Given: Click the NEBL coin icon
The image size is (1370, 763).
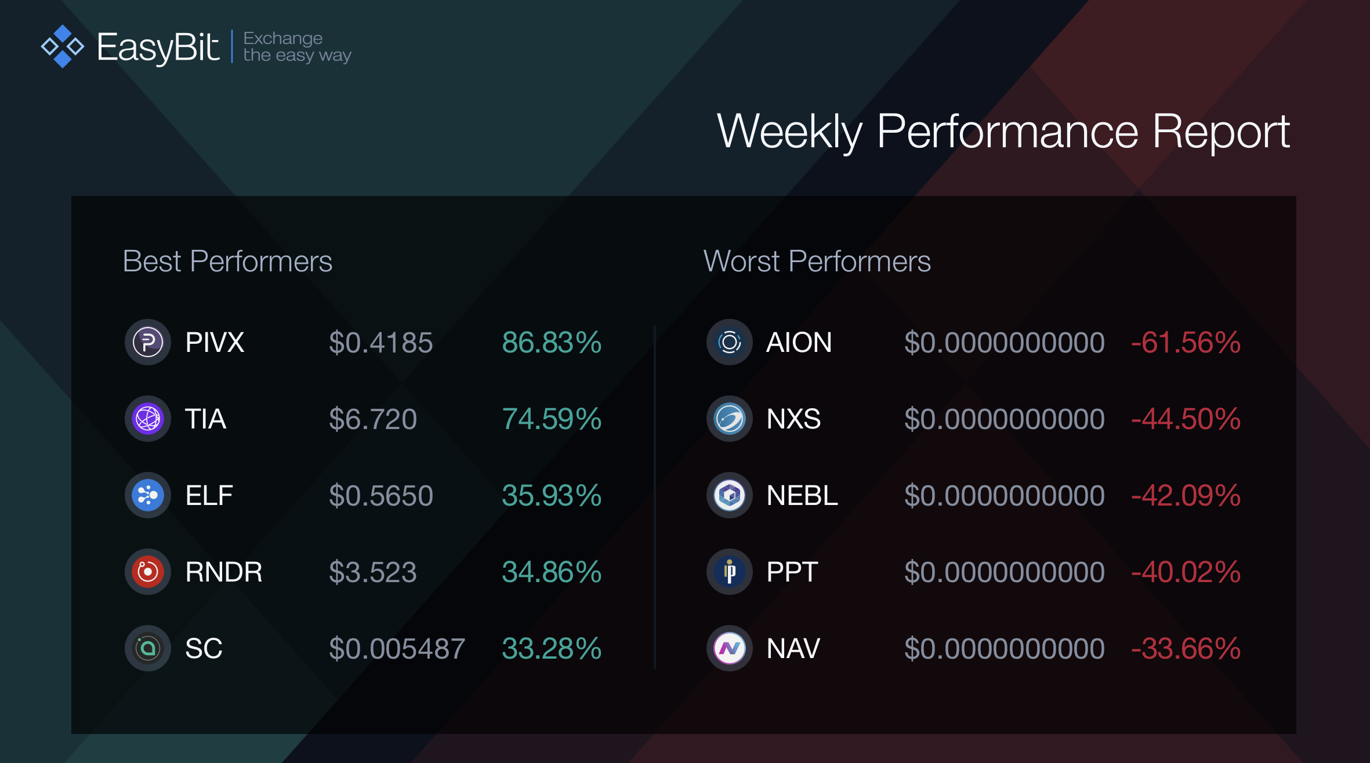Looking at the screenshot, I should coord(730,495).
